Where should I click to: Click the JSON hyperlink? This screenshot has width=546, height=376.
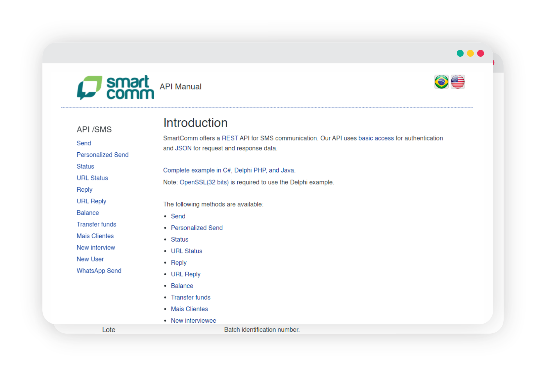point(183,148)
